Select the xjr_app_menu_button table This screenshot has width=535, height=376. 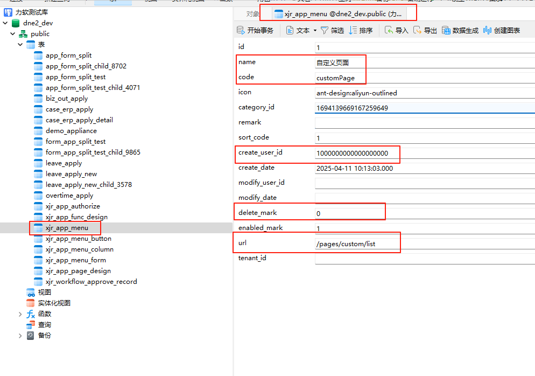tap(79, 239)
